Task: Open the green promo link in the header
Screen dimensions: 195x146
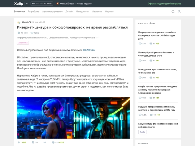Action: [x=164, y=4]
